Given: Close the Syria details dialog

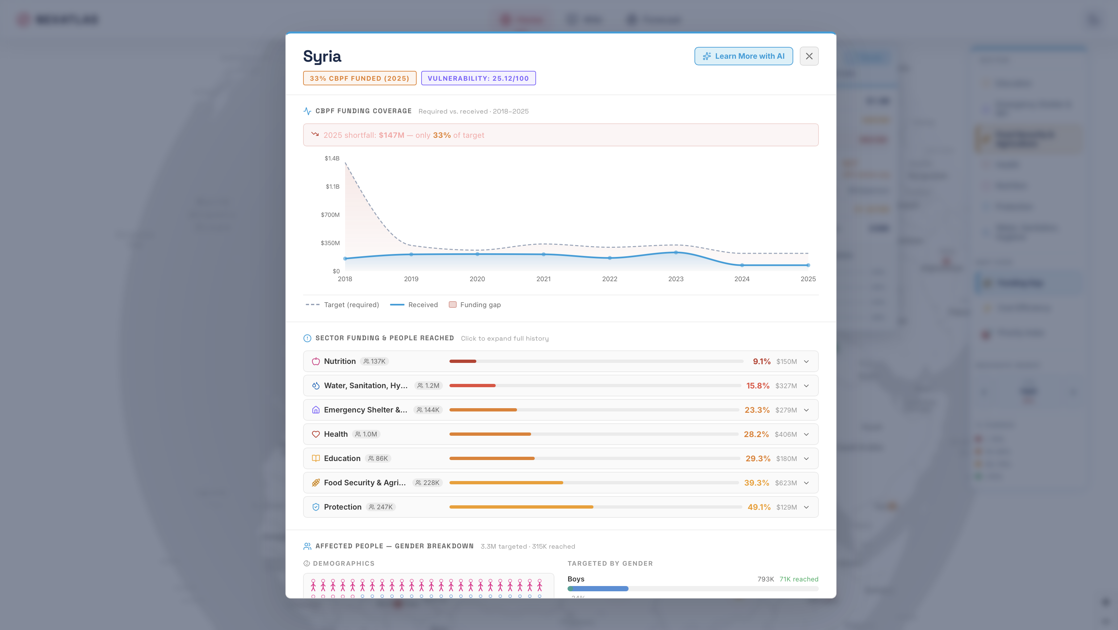Looking at the screenshot, I should coord(809,56).
